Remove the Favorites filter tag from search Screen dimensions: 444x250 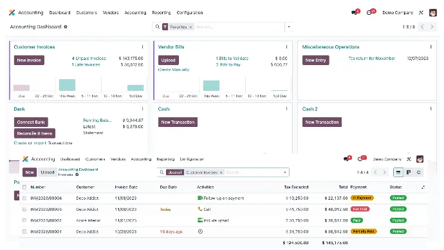pos(190,27)
